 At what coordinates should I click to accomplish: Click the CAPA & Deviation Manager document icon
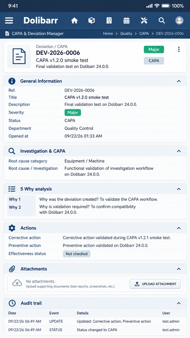pos(7,33)
